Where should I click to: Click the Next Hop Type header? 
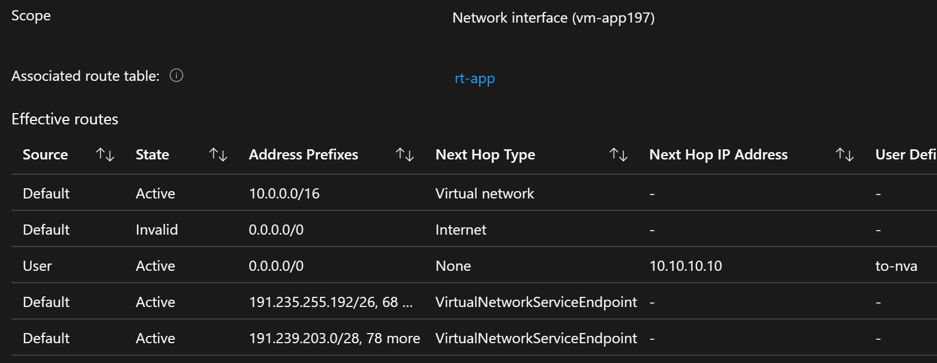485,154
